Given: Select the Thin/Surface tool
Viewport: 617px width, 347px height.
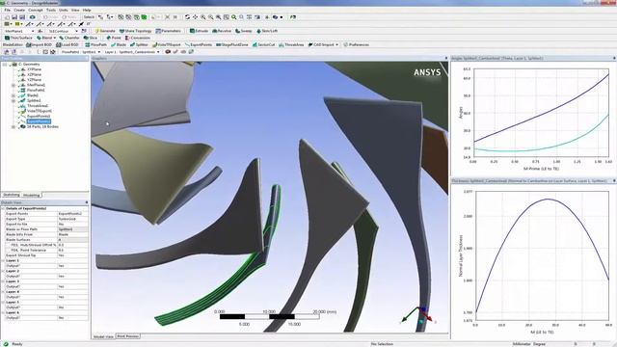Looking at the screenshot, I should pos(18,38).
